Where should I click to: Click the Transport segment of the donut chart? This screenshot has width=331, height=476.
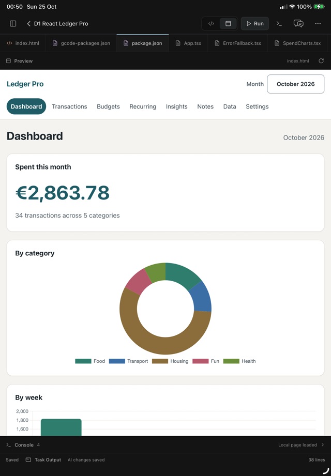pos(202,298)
